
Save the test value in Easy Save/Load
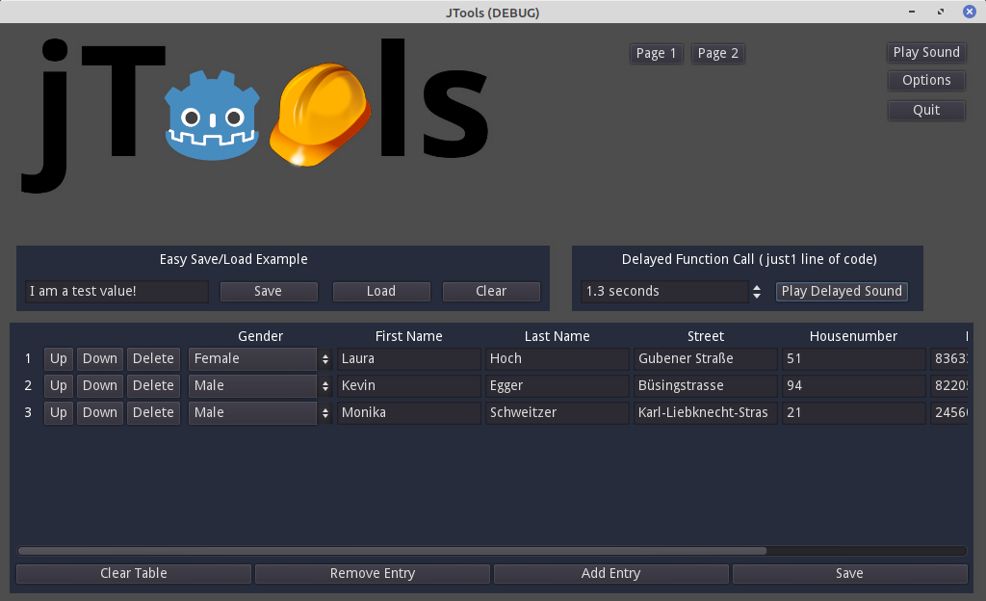coord(269,291)
